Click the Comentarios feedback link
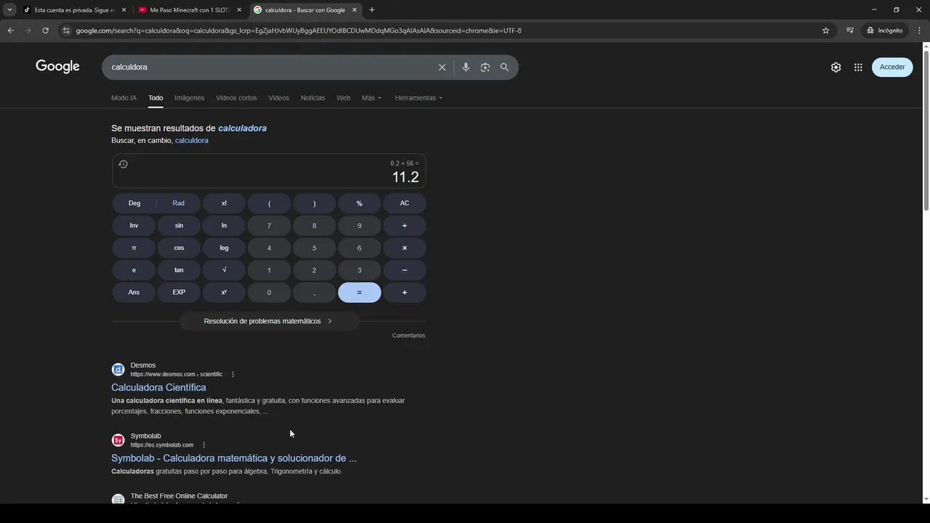This screenshot has width=930, height=523. coord(408,336)
